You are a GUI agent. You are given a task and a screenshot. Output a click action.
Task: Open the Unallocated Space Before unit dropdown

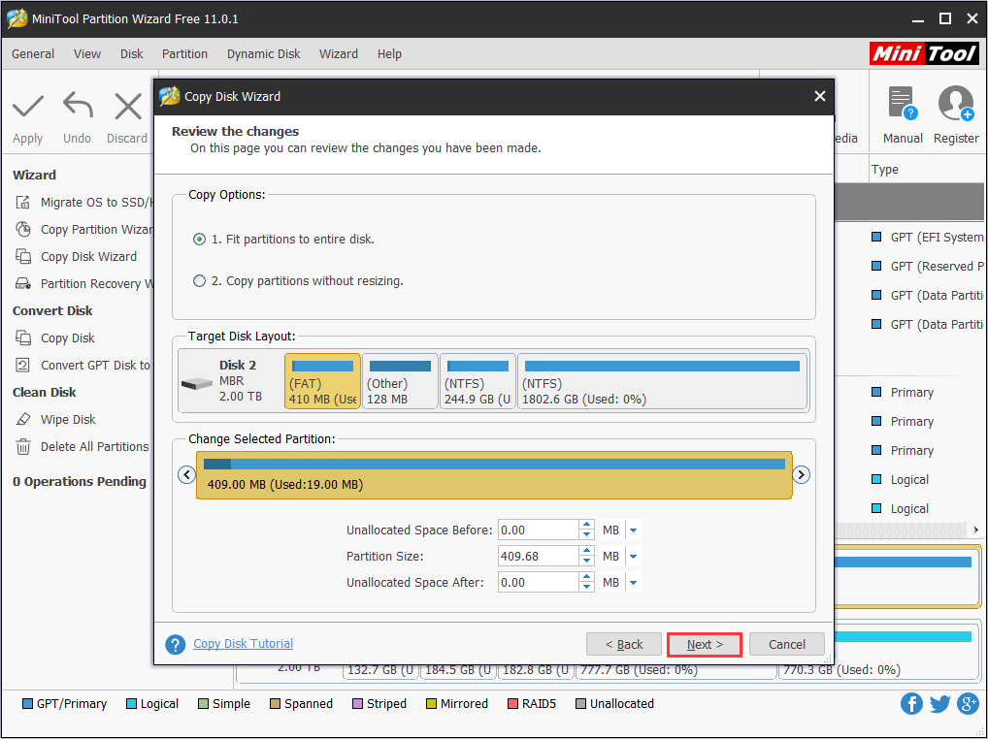pos(635,530)
